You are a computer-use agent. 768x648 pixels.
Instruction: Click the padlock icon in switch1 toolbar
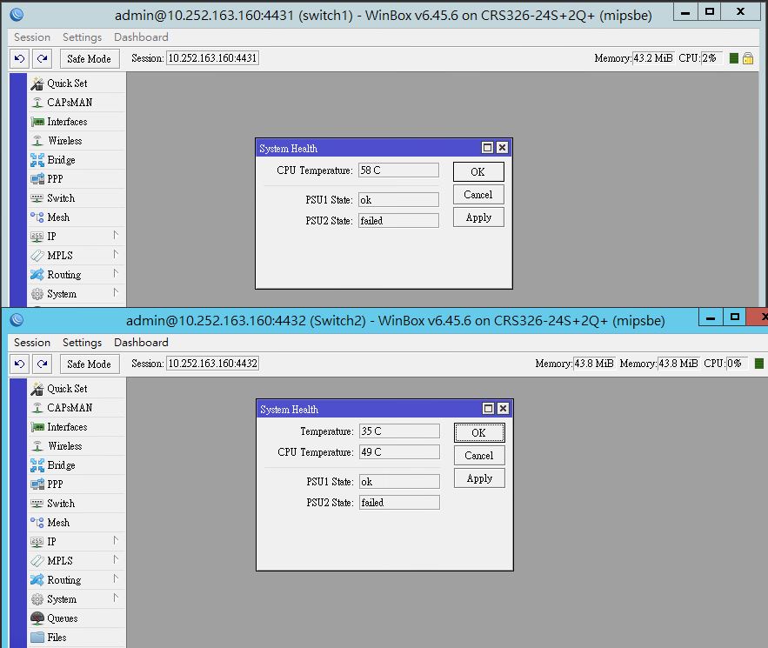[x=748, y=58]
